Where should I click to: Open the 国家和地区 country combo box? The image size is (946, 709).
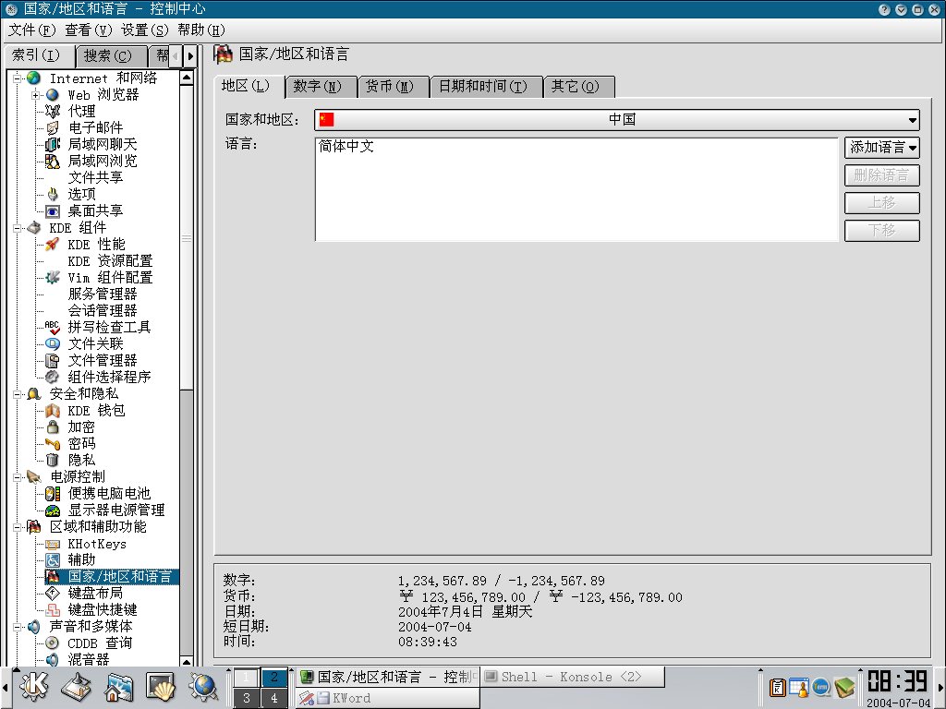click(x=616, y=119)
